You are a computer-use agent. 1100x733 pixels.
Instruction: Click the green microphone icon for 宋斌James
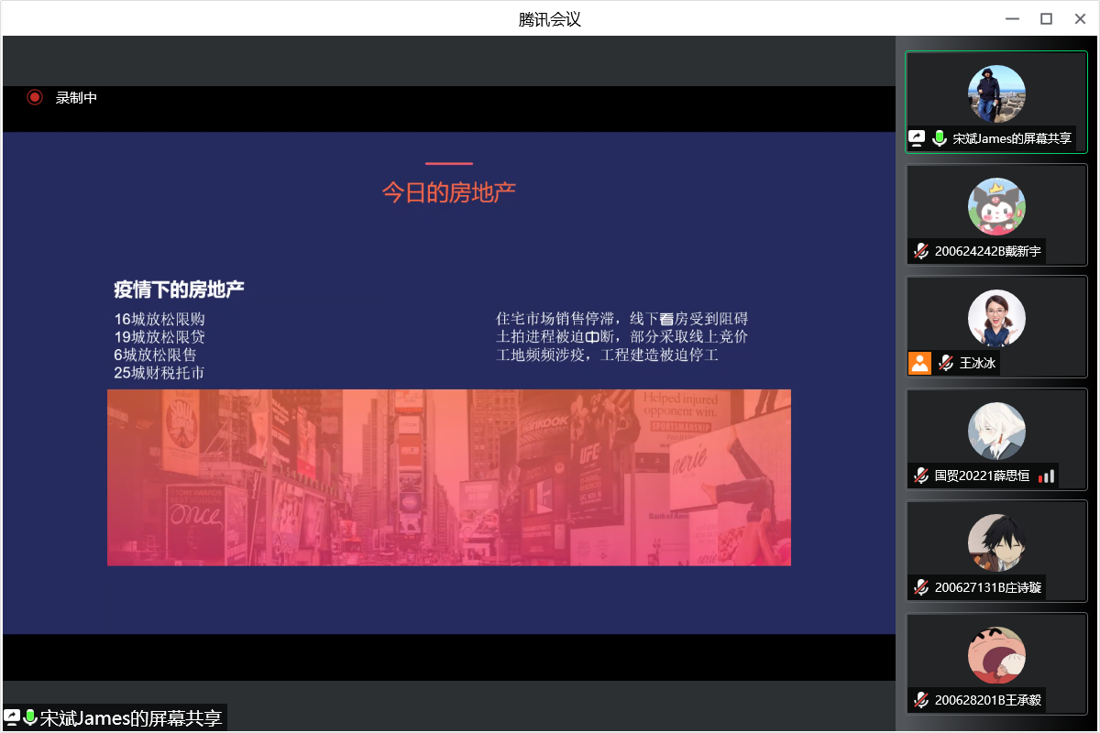point(940,138)
